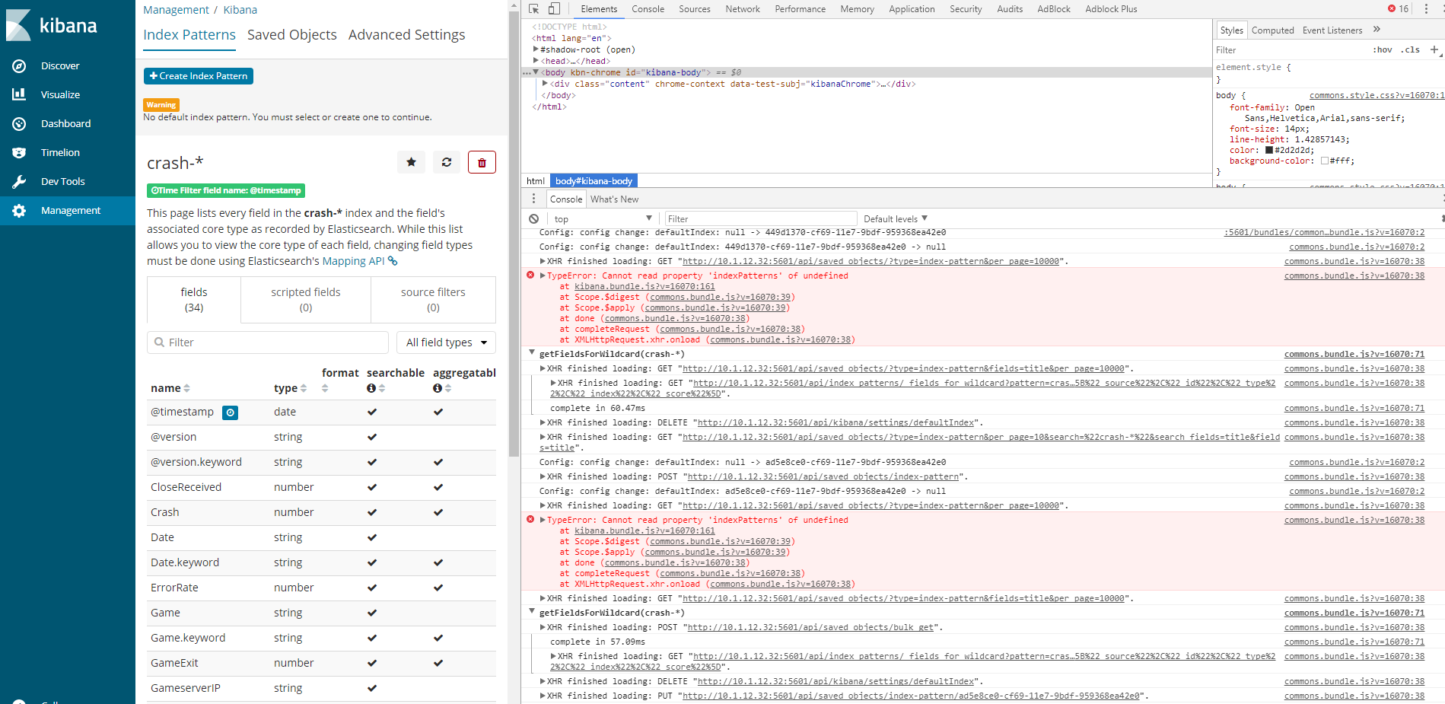The height and width of the screenshot is (704, 1445).
Task: Open the All field types dropdown
Action: pos(446,342)
